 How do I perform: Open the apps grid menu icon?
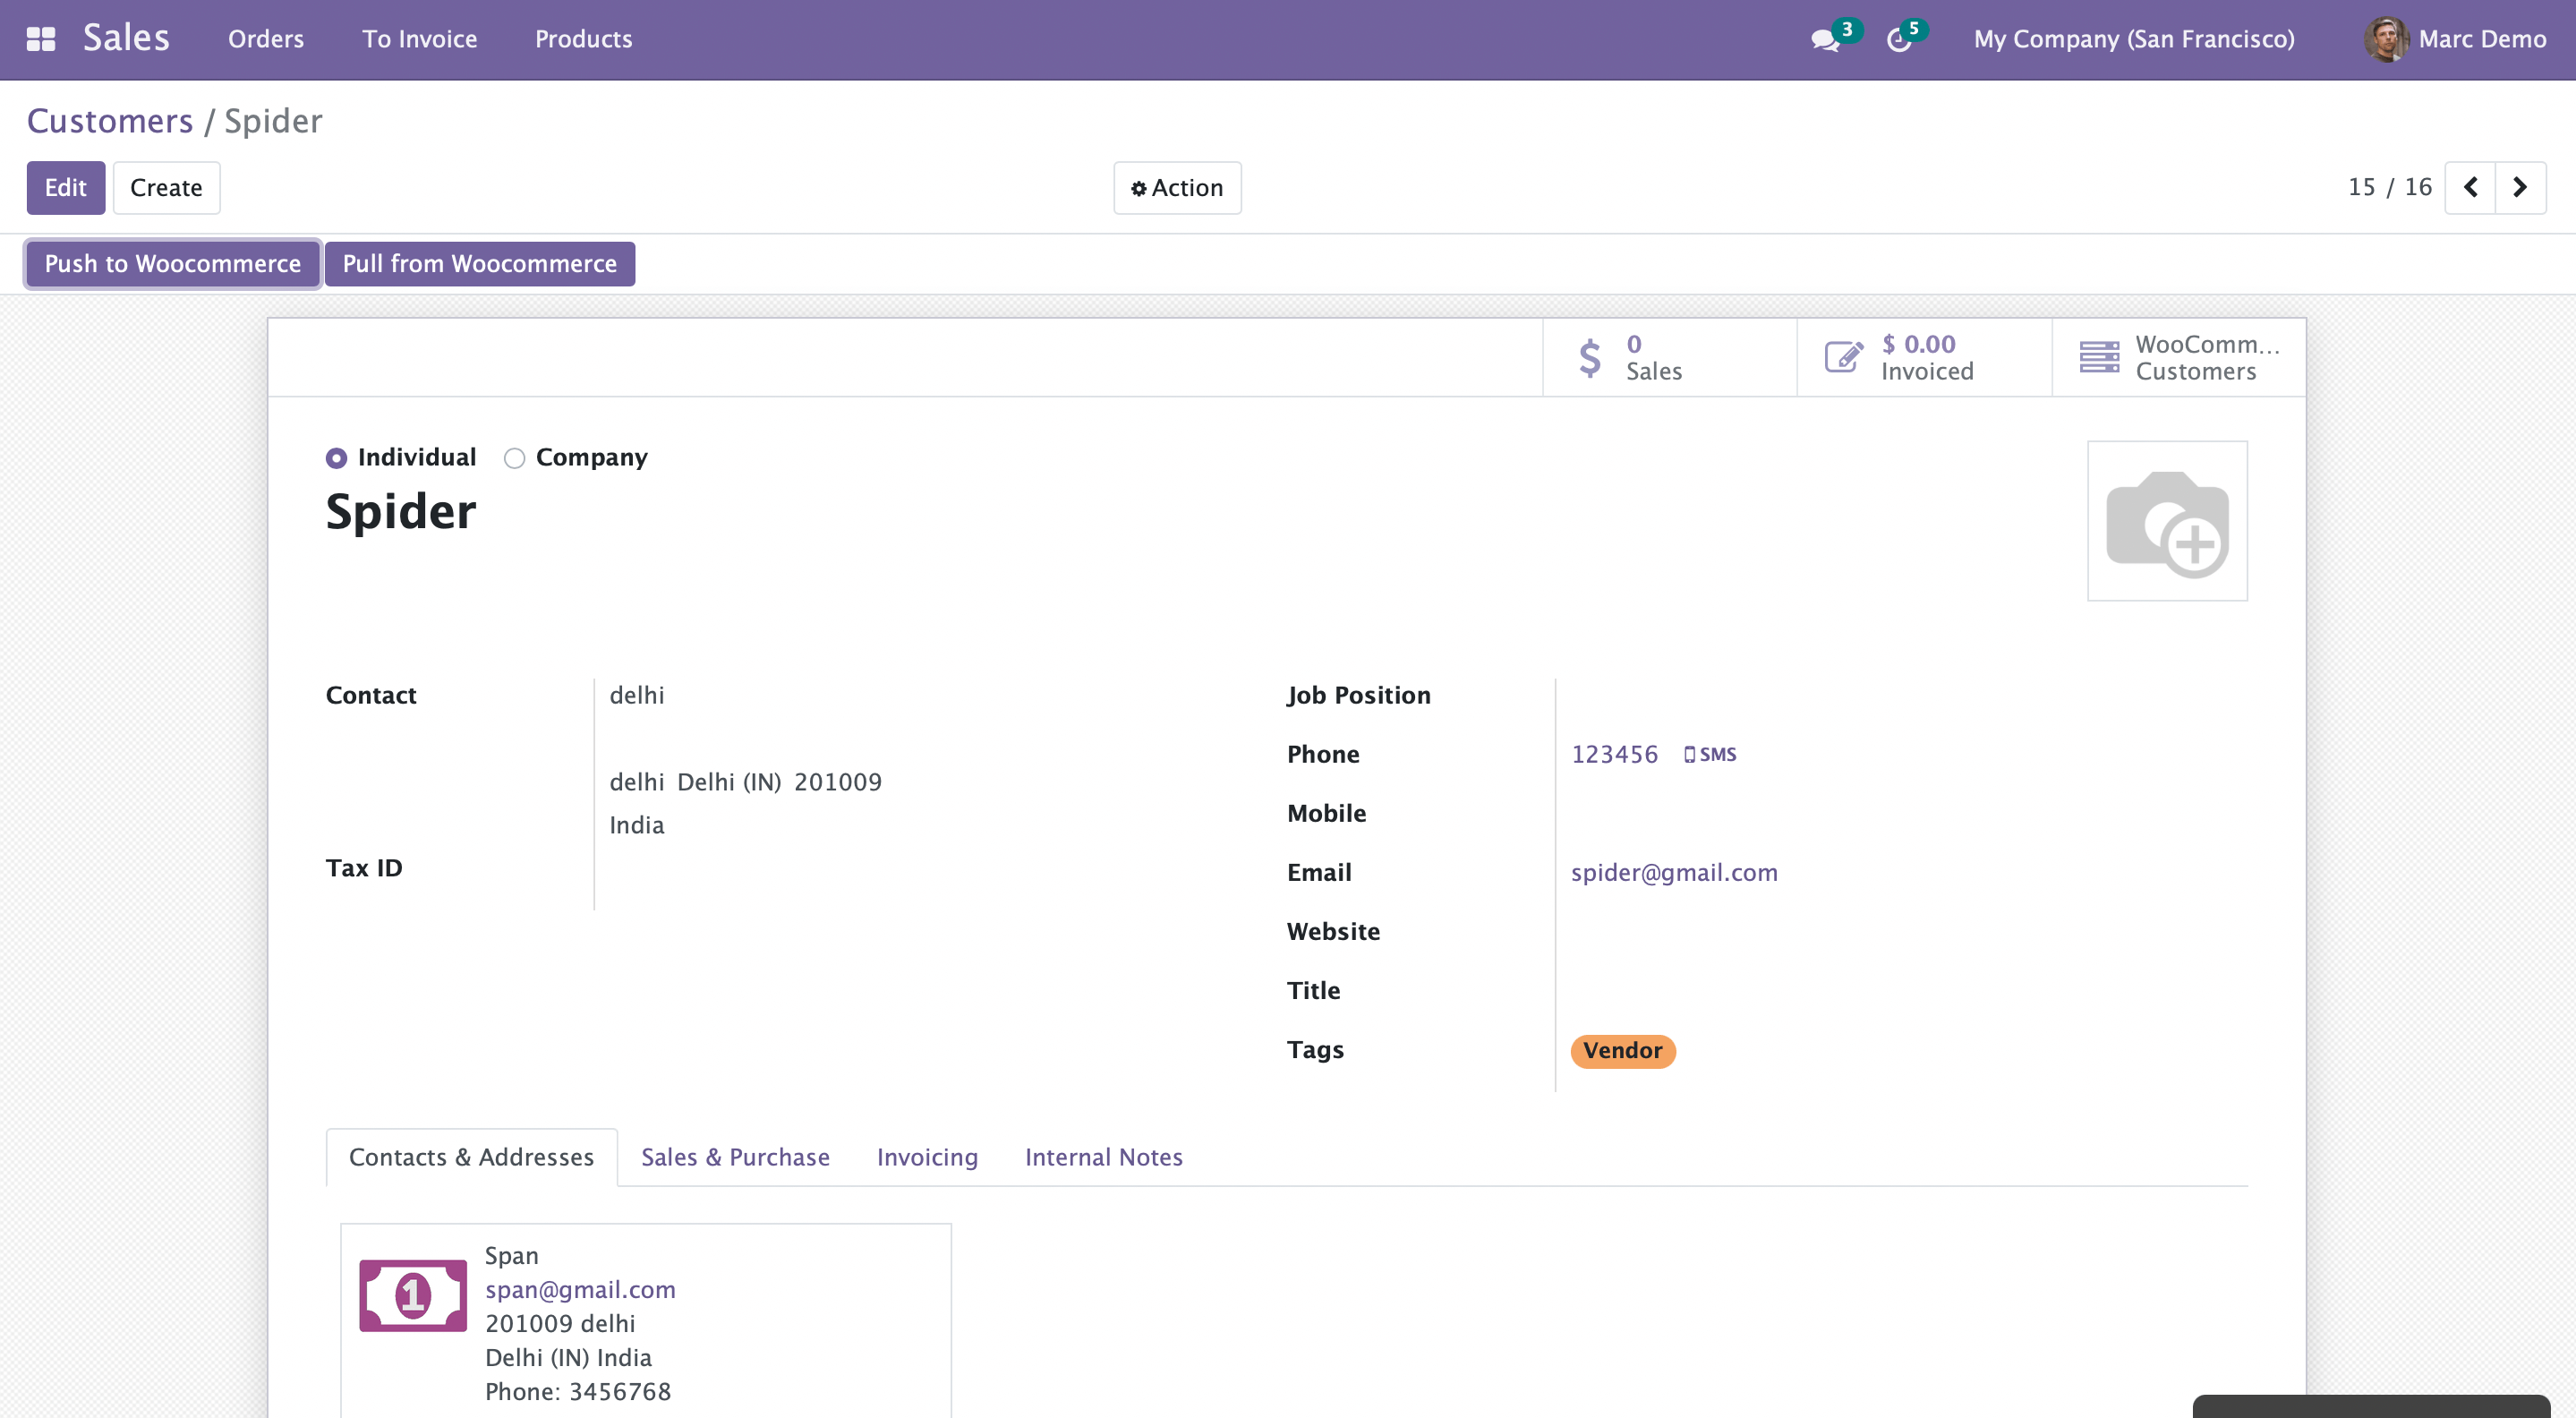[41, 39]
